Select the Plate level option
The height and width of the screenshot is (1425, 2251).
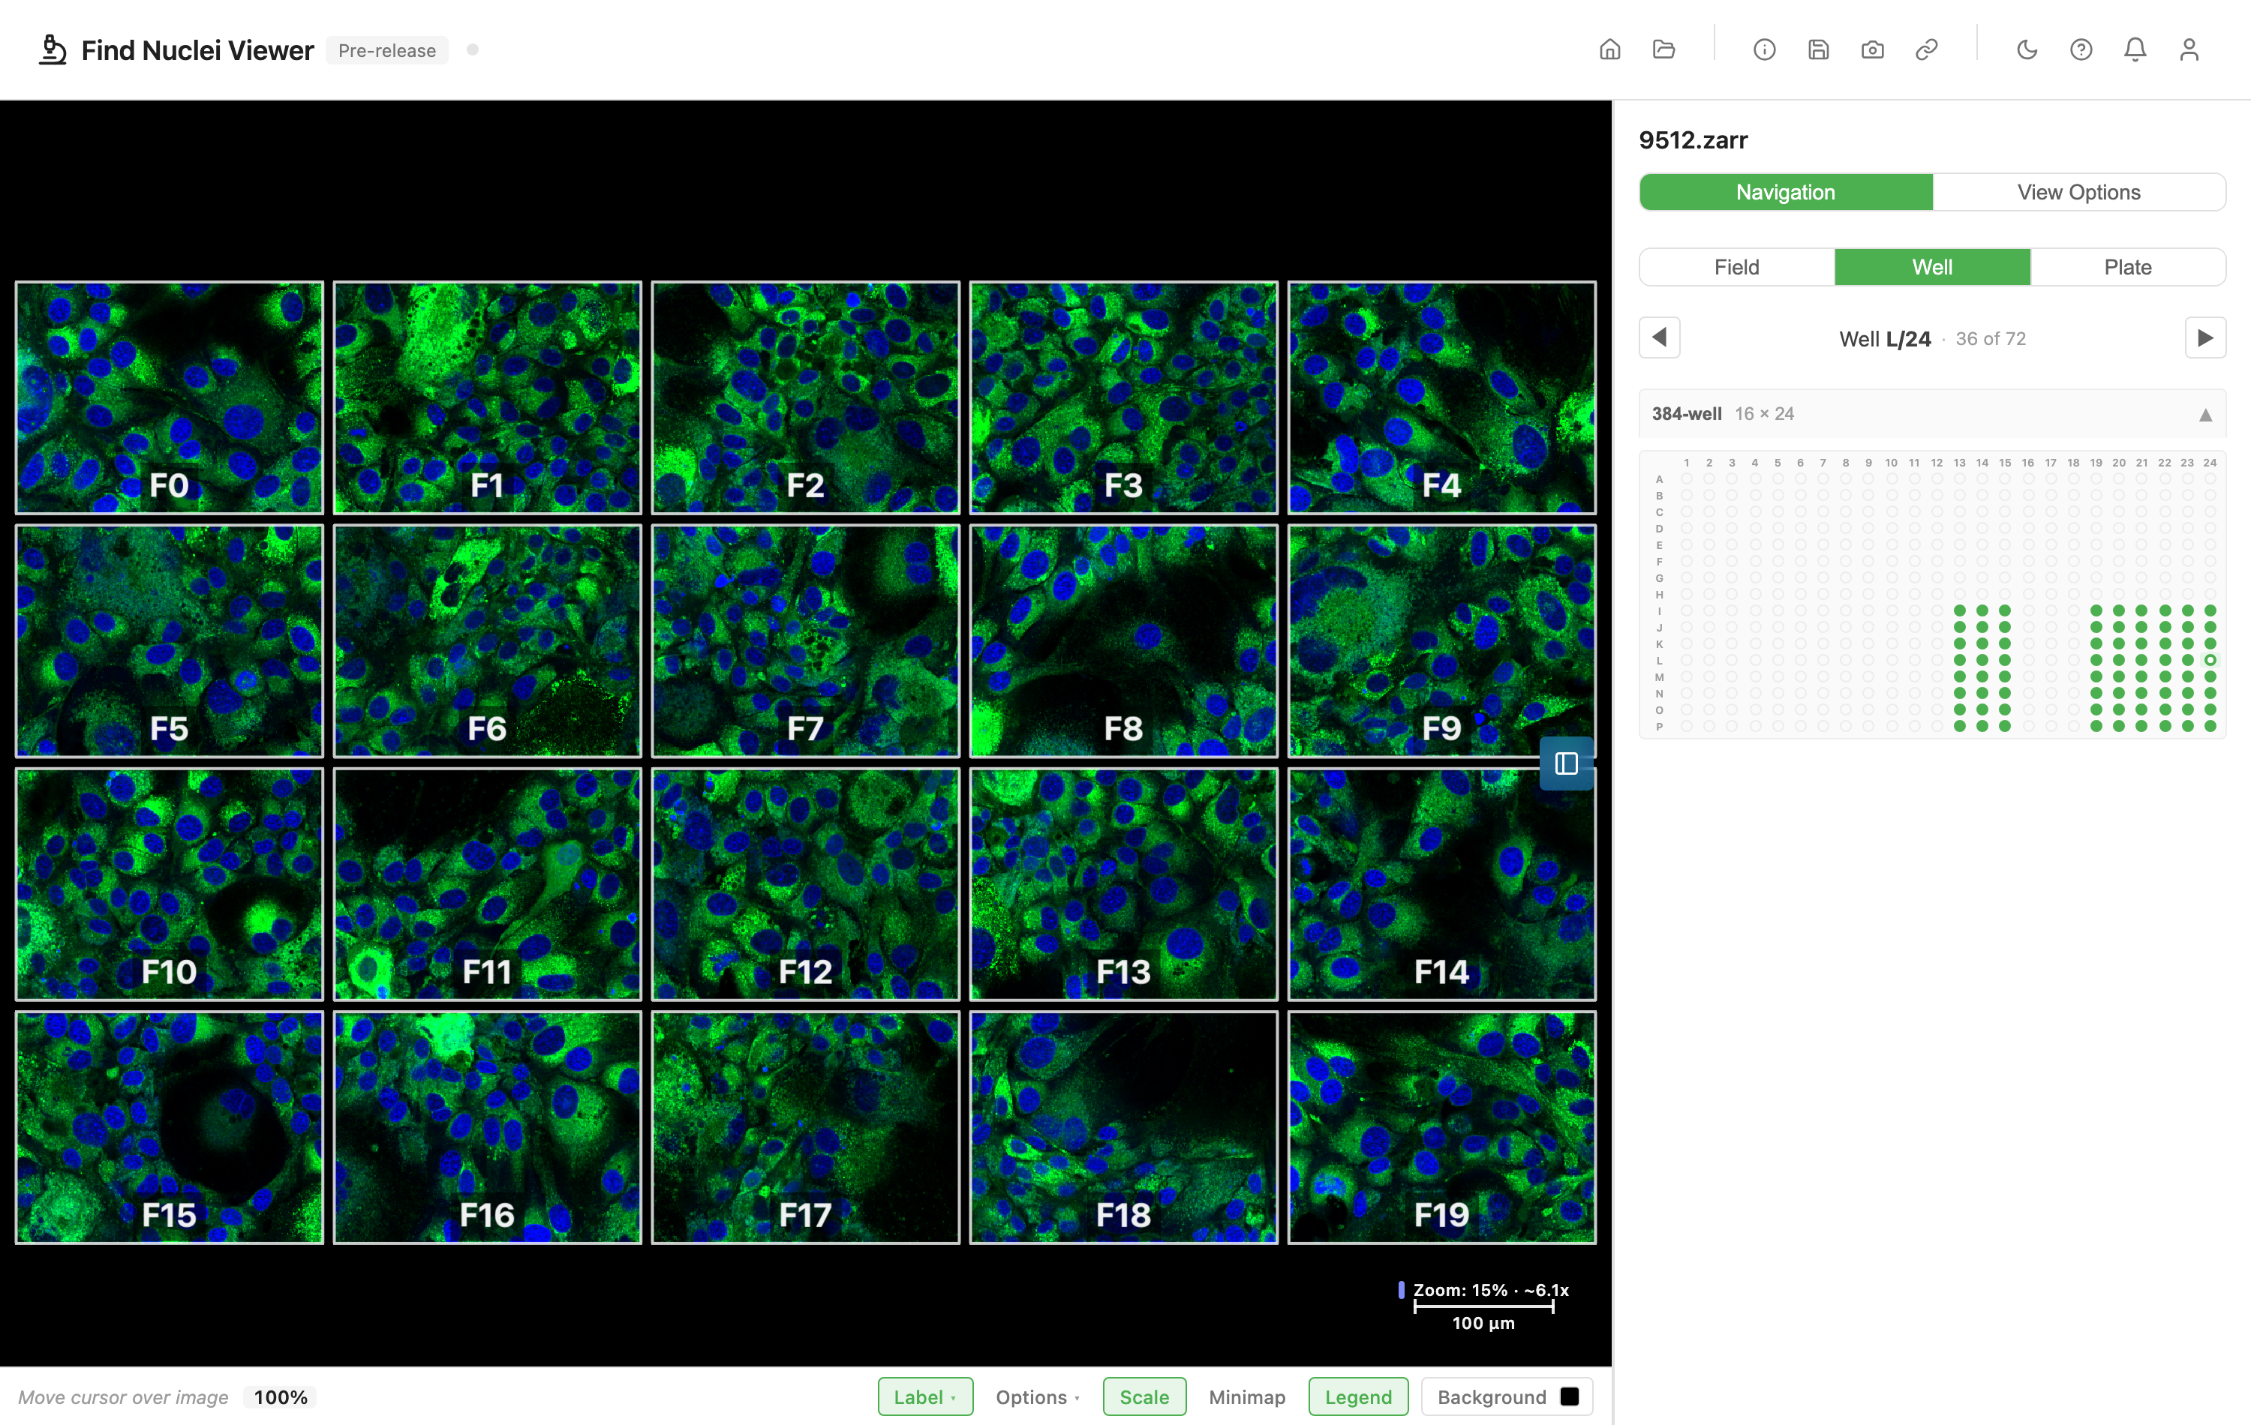pyautogui.click(x=2128, y=267)
